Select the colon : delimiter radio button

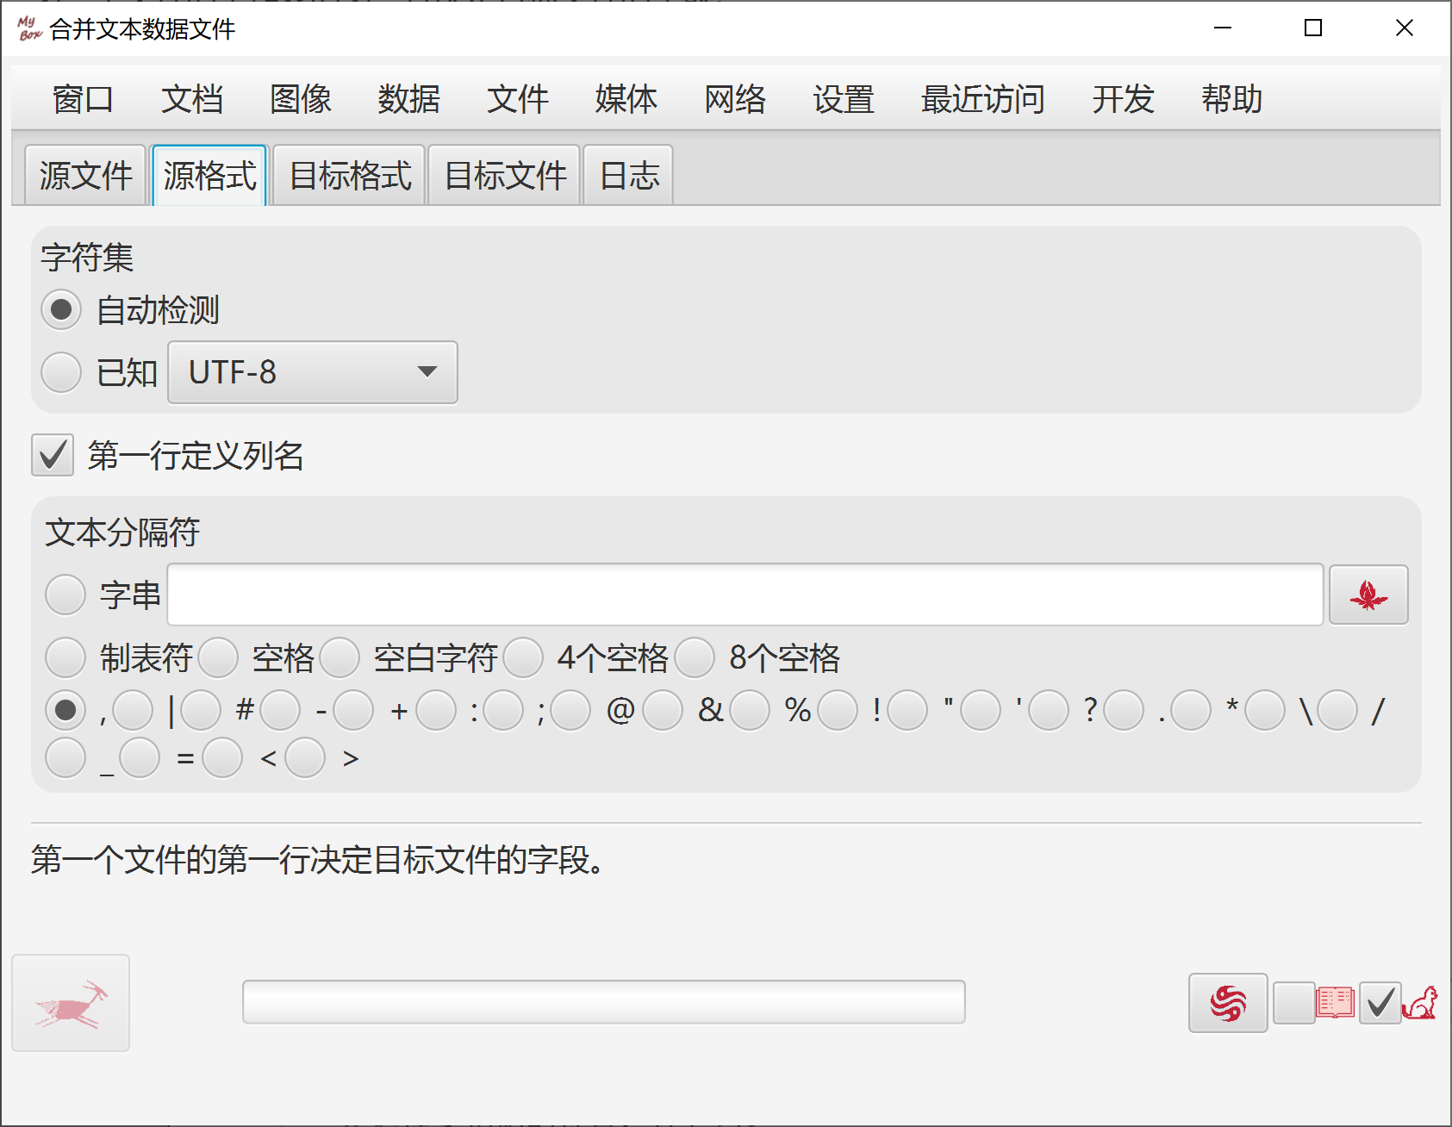(x=436, y=710)
